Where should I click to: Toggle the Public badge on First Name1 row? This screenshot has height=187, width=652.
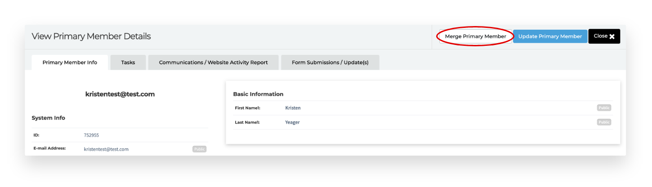[x=604, y=108]
